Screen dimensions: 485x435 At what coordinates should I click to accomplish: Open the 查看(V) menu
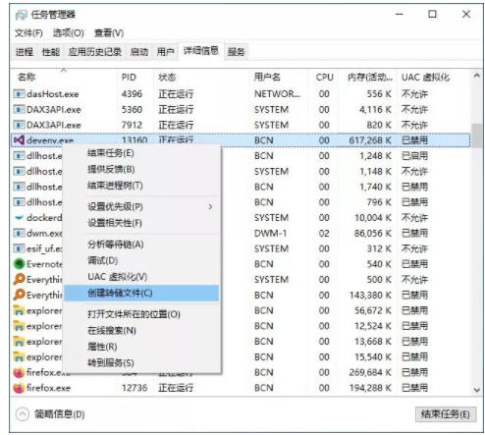(109, 33)
